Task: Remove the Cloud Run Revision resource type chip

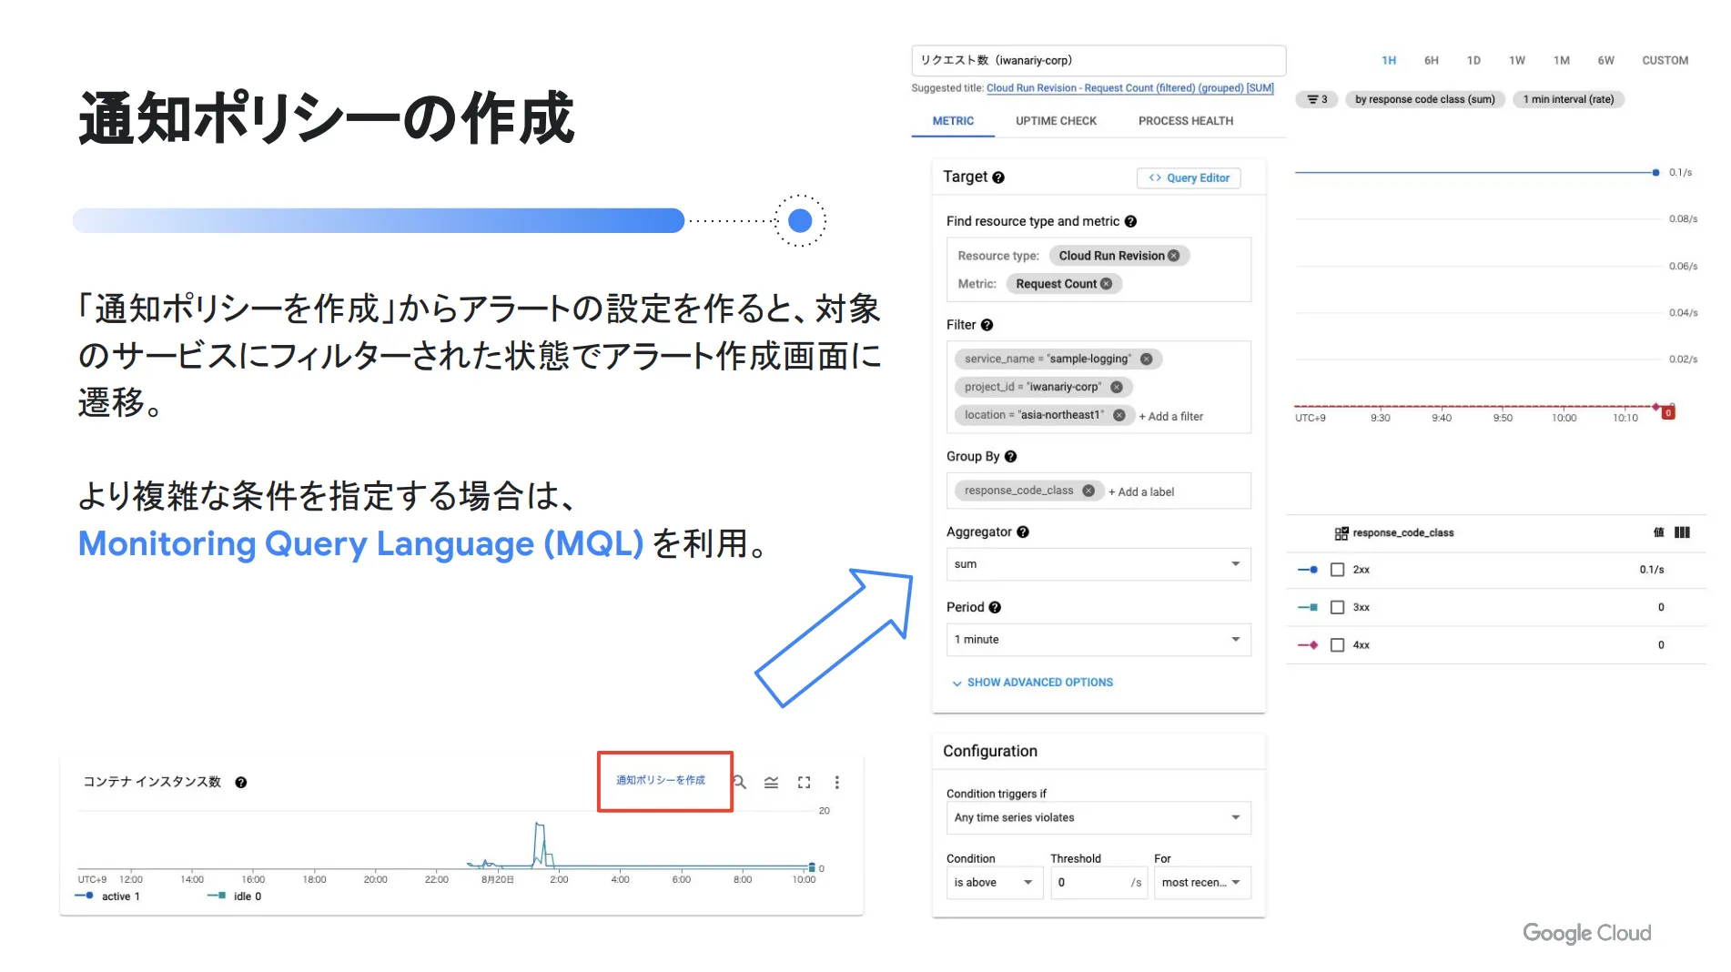Action: click(1174, 256)
